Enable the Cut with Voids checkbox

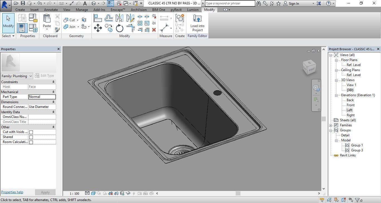pyautogui.click(x=31, y=132)
